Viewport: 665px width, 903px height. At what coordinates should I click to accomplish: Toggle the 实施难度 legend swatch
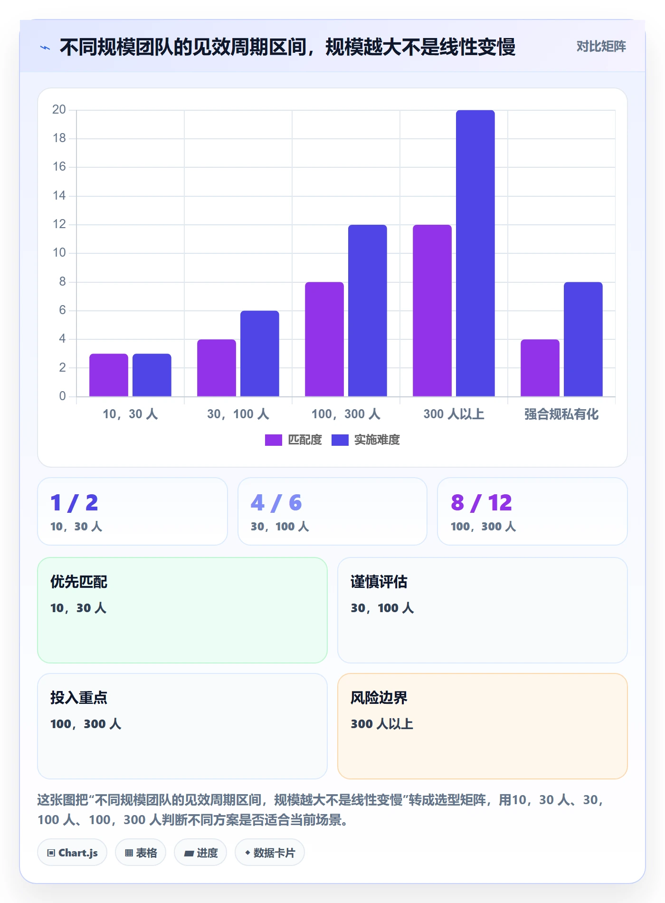(x=340, y=440)
